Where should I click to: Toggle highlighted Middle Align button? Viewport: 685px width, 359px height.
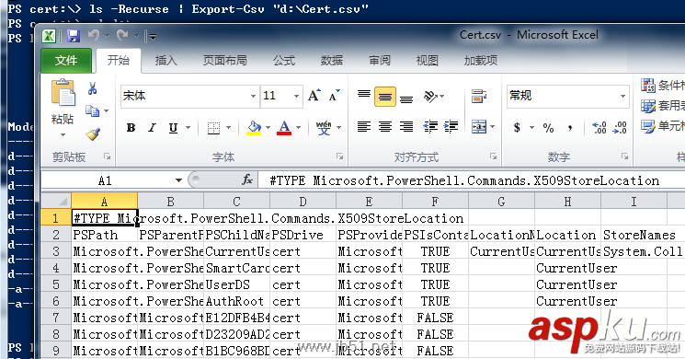click(385, 97)
